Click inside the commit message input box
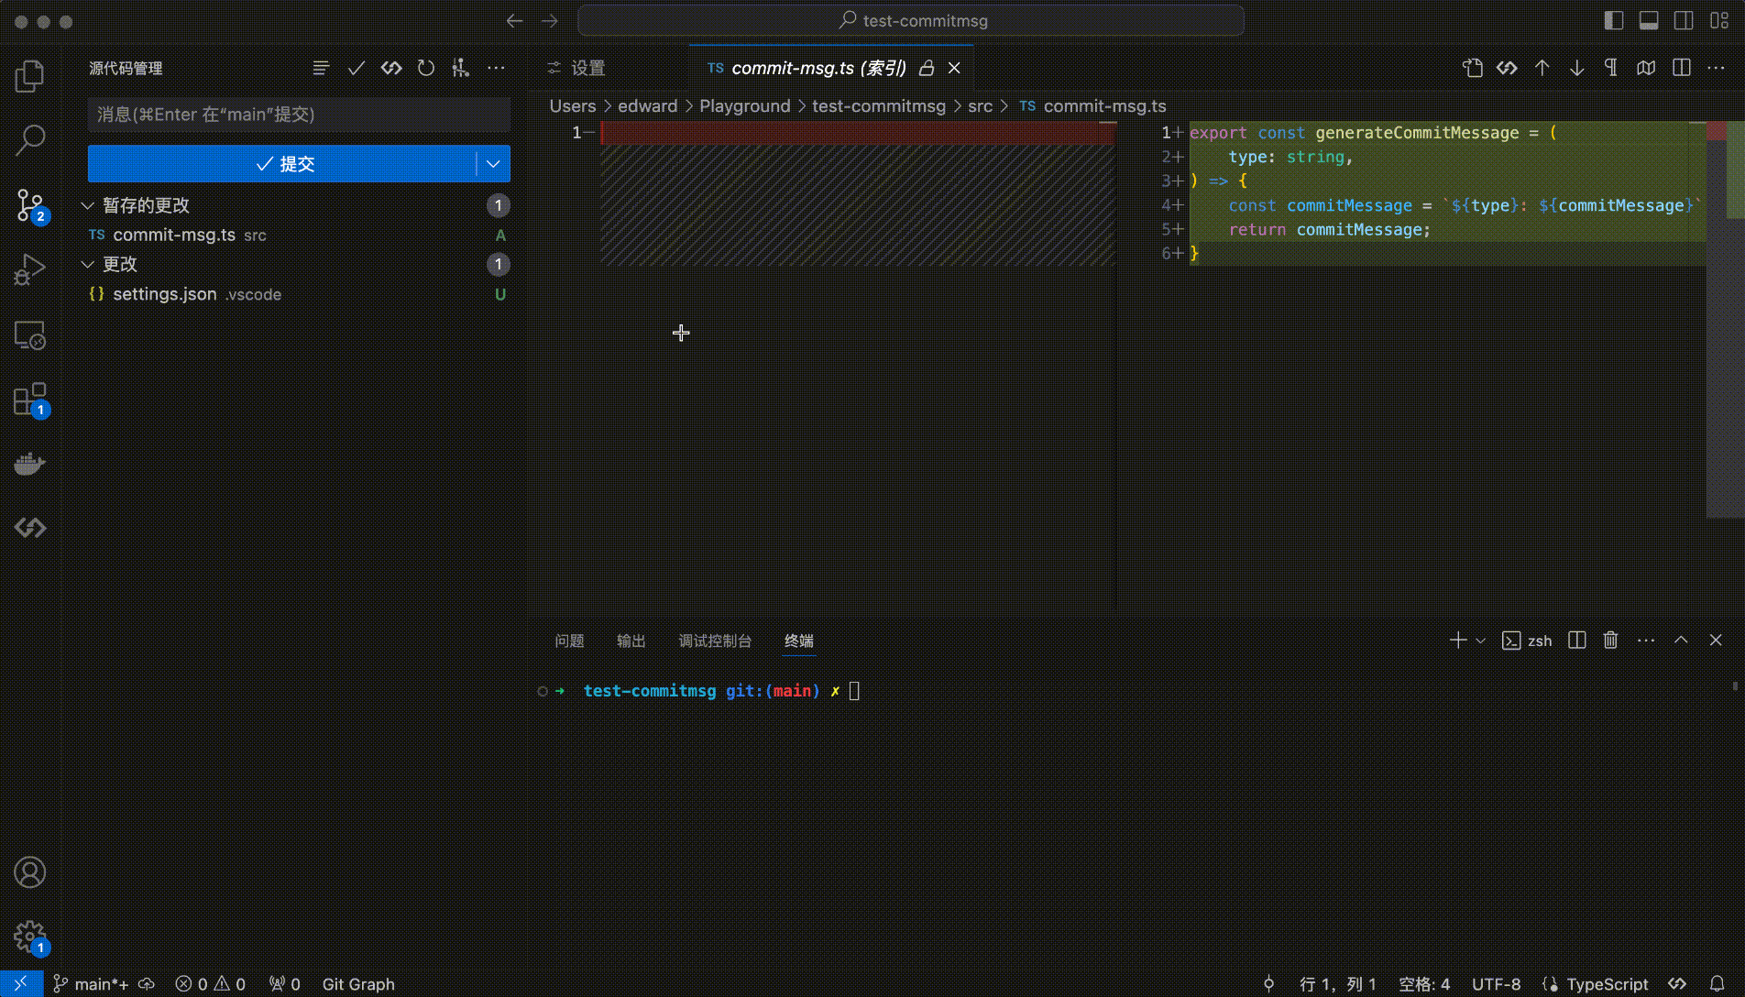The height and width of the screenshot is (997, 1745). 299,115
